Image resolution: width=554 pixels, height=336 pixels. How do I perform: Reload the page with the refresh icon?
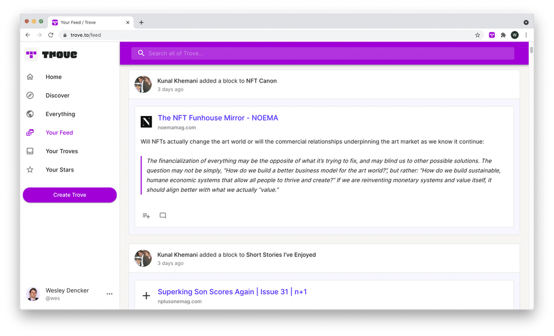click(51, 35)
